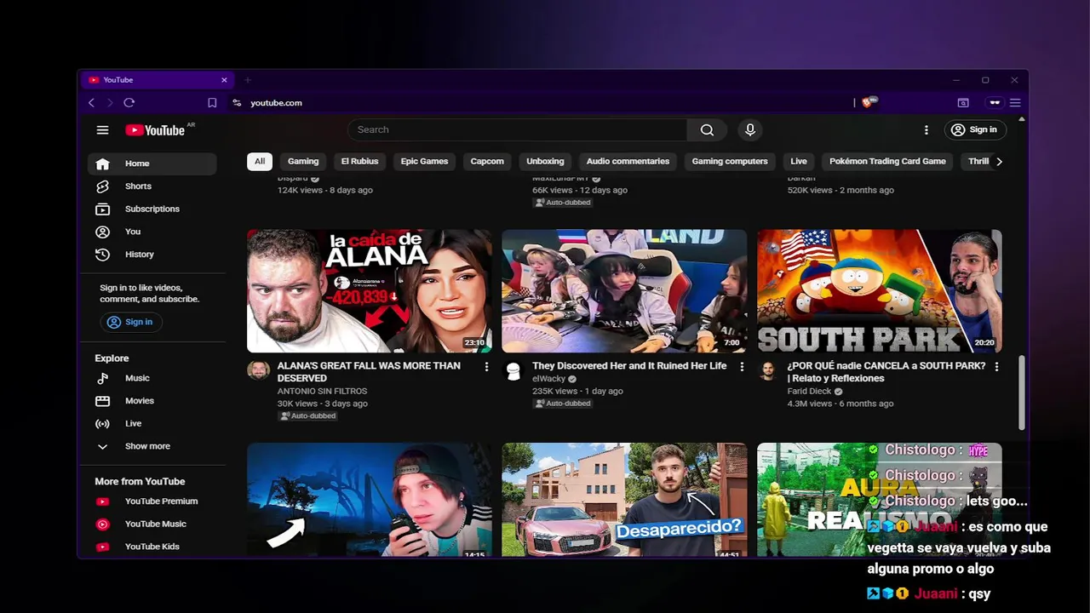Screen dimensions: 1090x613
Task: Open Shorts in the sidebar
Action: [x=152, y=186]
